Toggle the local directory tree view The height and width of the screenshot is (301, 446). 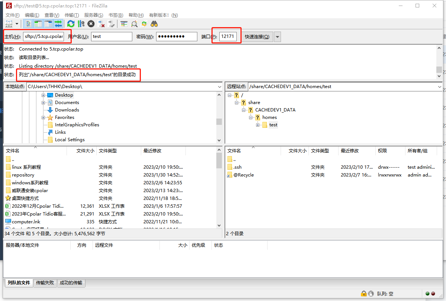(x=38, y=24)
